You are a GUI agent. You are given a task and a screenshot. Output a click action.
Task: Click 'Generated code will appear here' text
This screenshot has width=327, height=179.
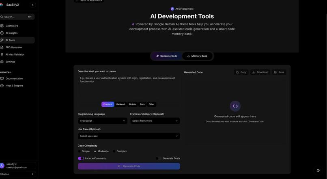click(x=235, y=116)
